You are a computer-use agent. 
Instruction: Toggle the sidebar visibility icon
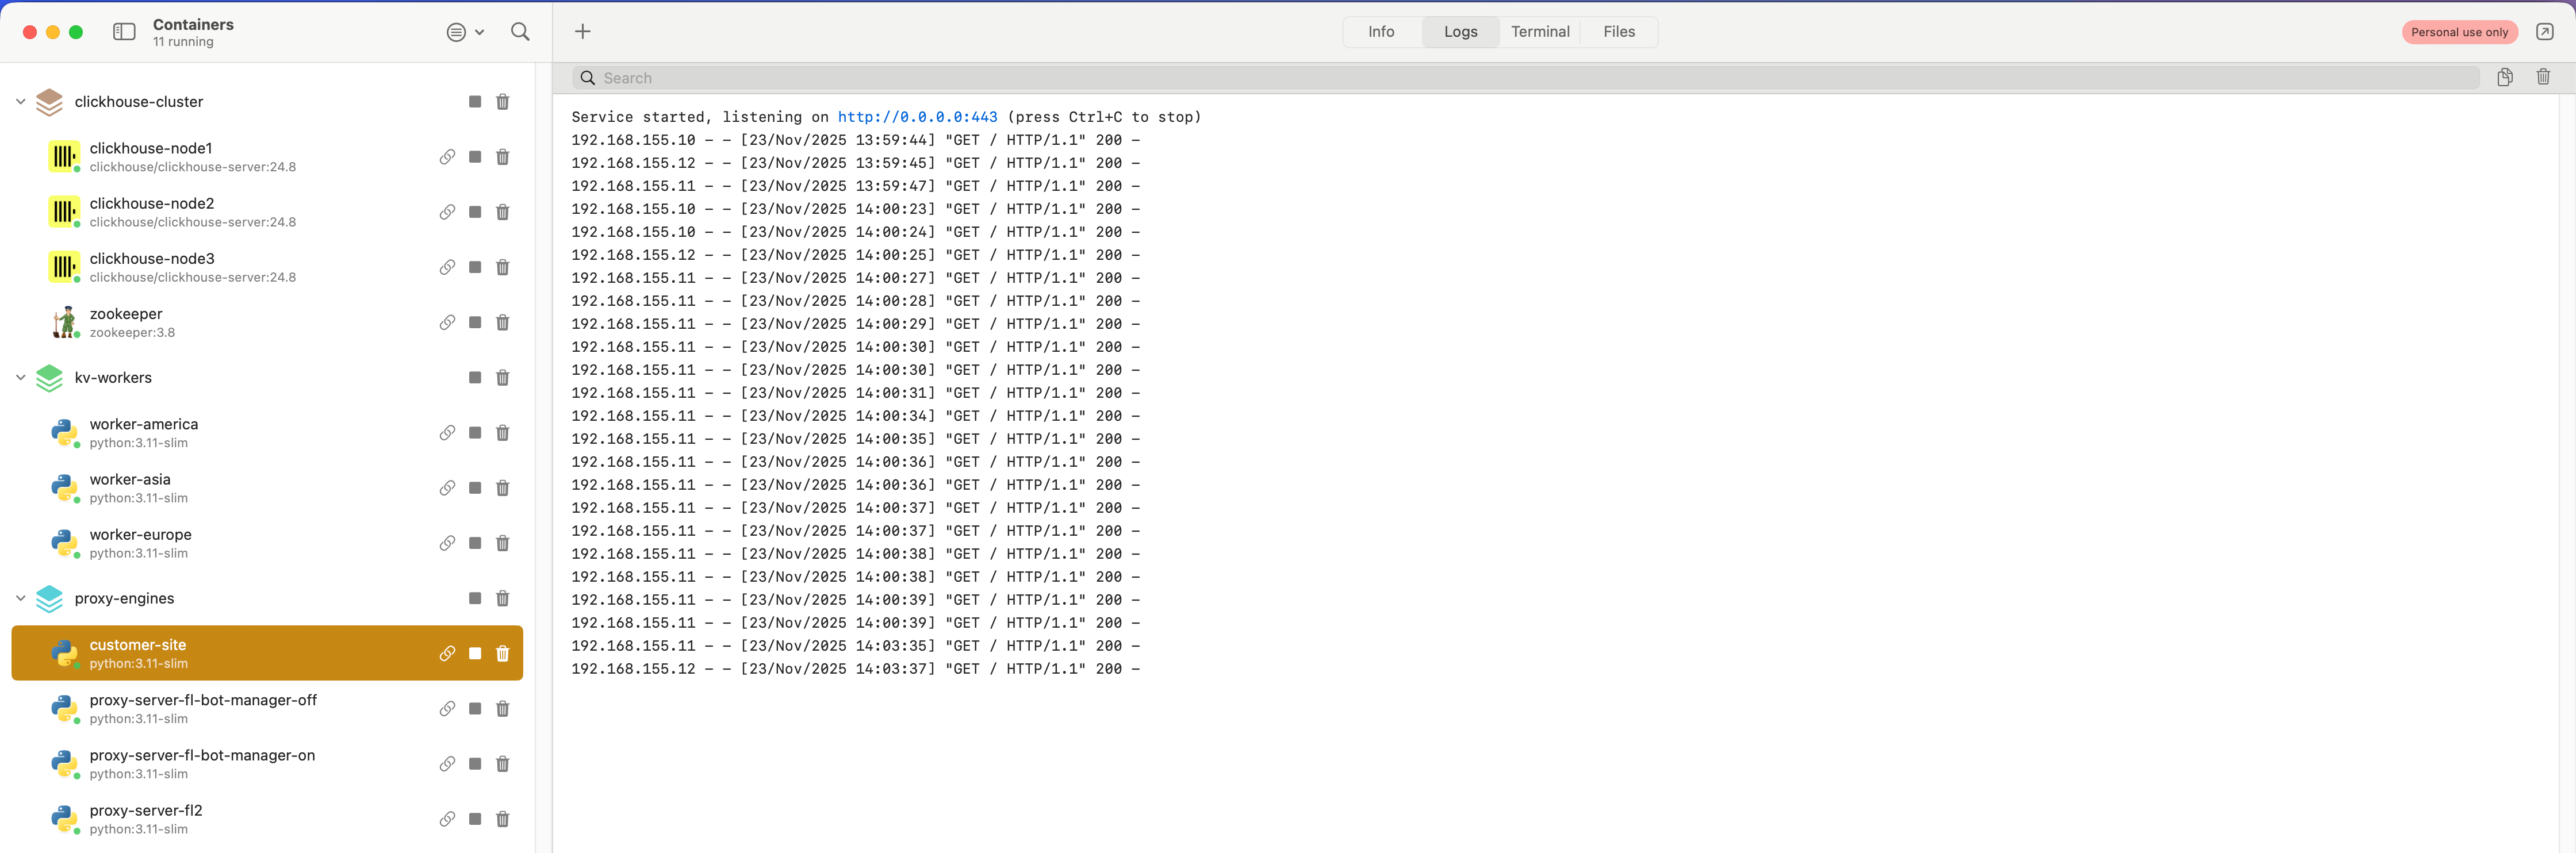pos(124,31)
